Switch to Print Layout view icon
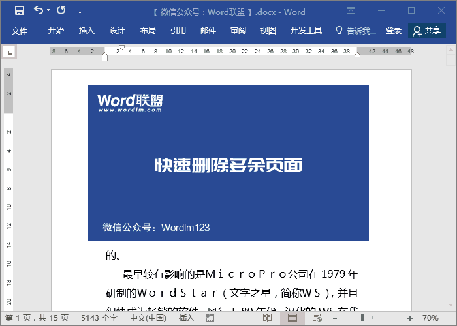Screen dimensions: 457x326 [x=292, y=318]
